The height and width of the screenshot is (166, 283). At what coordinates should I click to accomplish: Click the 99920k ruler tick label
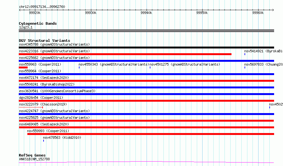pyautogui.click(x=35, y=13)
